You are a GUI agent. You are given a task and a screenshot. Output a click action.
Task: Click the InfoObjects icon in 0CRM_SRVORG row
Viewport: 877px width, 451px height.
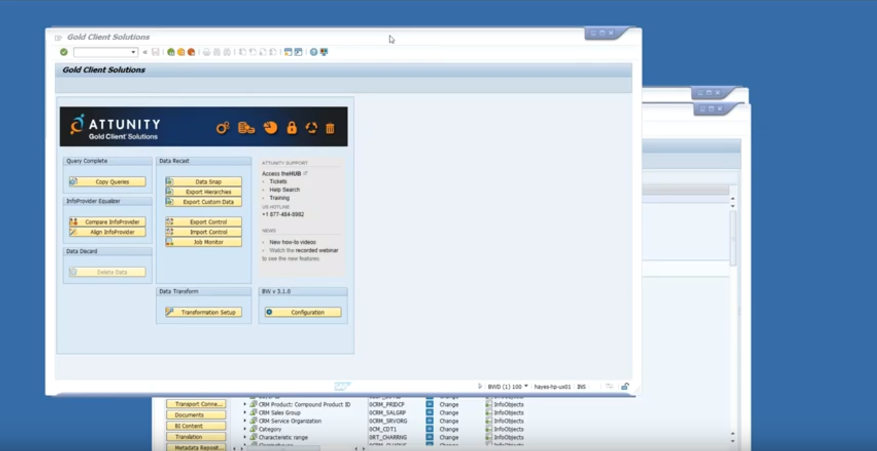[489, 421]
